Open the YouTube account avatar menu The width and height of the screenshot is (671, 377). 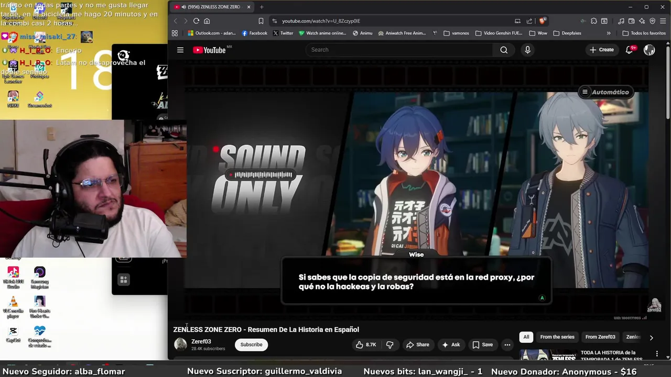tap(649, 50)
